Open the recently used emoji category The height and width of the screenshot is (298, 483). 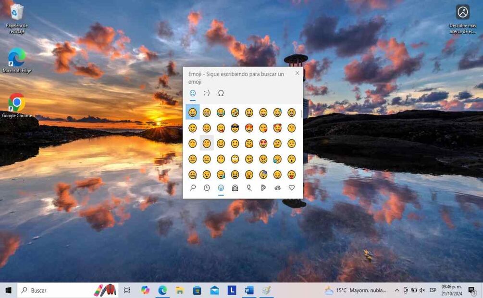coord(207,188)
